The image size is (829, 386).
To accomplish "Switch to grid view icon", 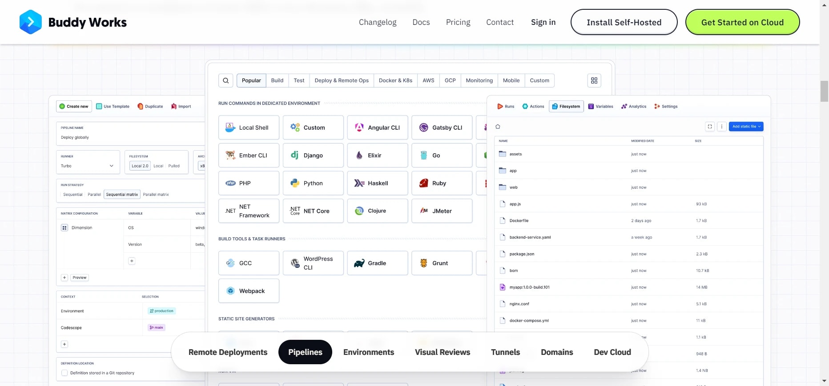I will point(594,80).
